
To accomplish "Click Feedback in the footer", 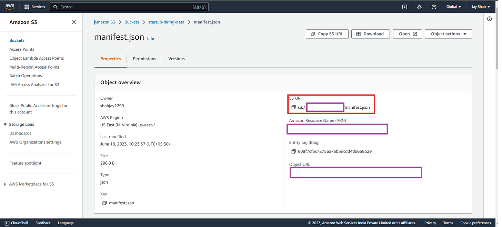I will pyautogui.click(x=43, y=223).
